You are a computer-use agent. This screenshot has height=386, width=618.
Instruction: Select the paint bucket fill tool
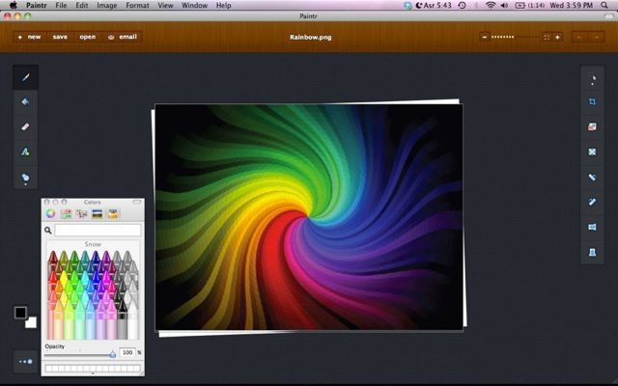(26, 100)
